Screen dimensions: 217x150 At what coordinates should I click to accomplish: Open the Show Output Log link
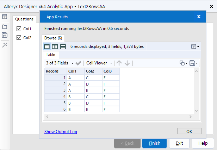pos(61,132)
